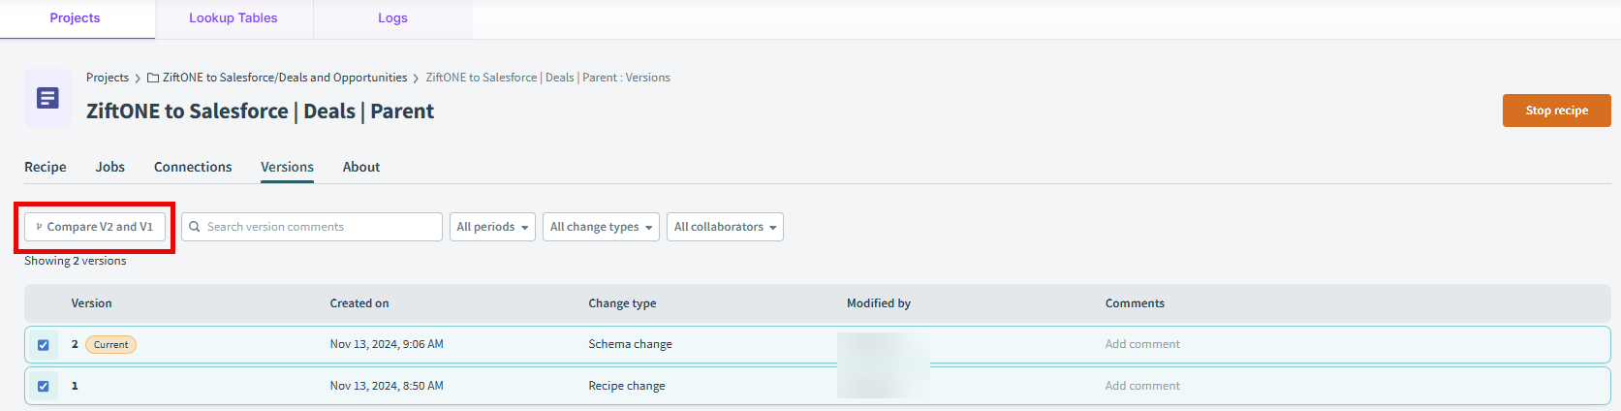This screenshot has height=411, width=1621.
Task: Select the Versions tab
Action: click(x=287, y=167)
